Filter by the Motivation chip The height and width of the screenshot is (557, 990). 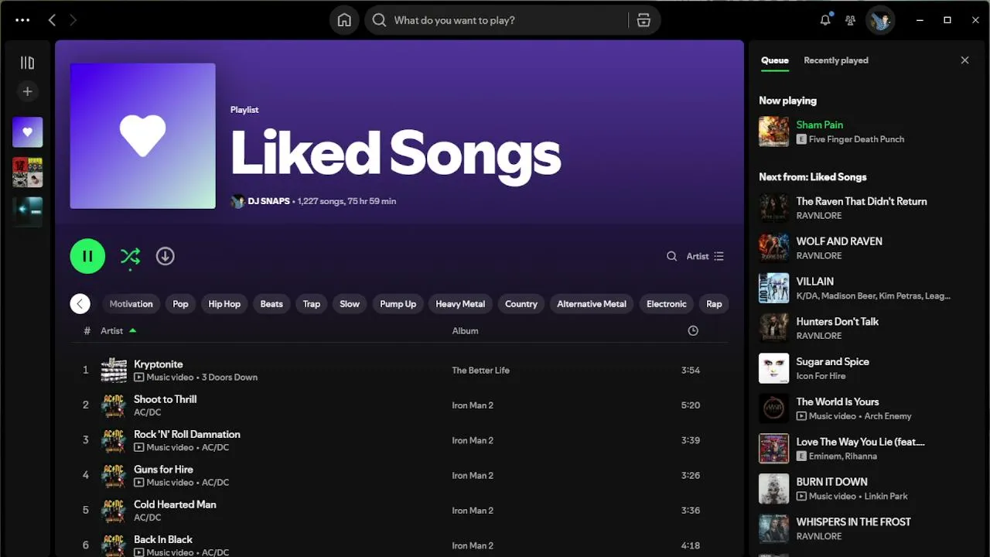tap(131, 304)
